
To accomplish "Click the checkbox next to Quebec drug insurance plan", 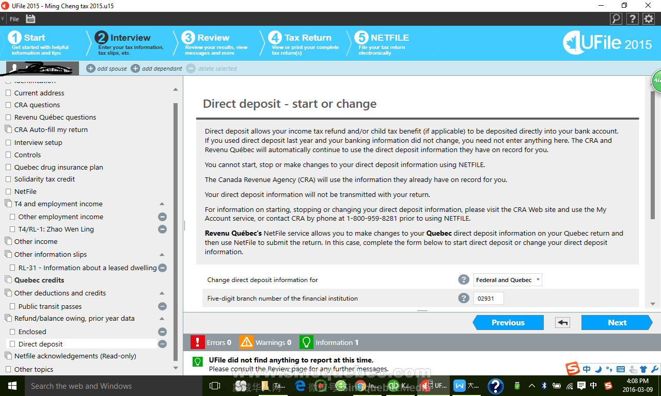I will (8, 167).
